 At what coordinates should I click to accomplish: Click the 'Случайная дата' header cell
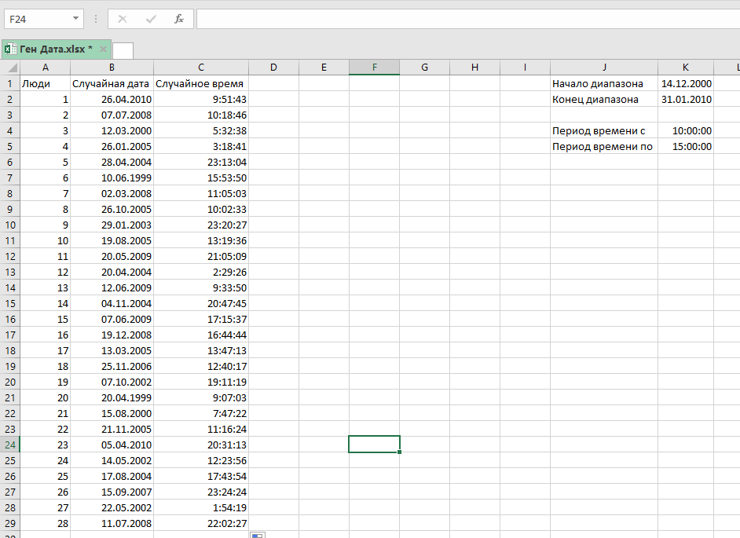[112, 83]
